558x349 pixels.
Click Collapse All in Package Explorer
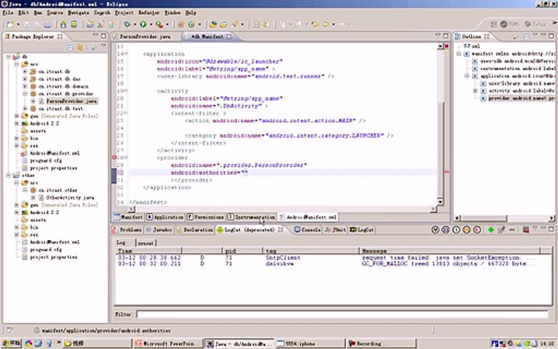click(x=70, y=47)
